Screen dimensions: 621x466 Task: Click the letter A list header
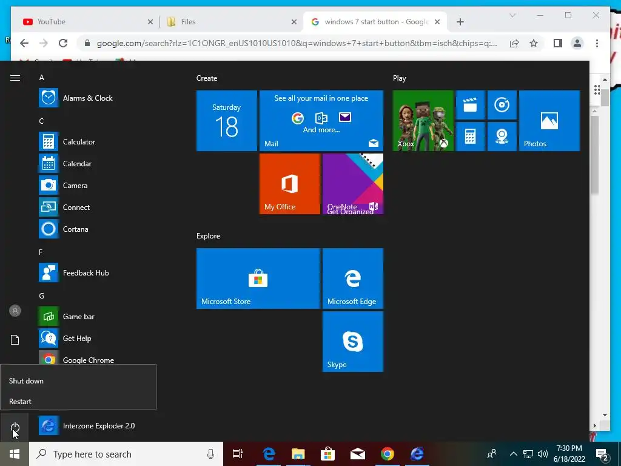coord(42,78)
